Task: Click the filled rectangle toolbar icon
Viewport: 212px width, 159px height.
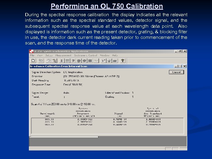Action: pos(90,61)
